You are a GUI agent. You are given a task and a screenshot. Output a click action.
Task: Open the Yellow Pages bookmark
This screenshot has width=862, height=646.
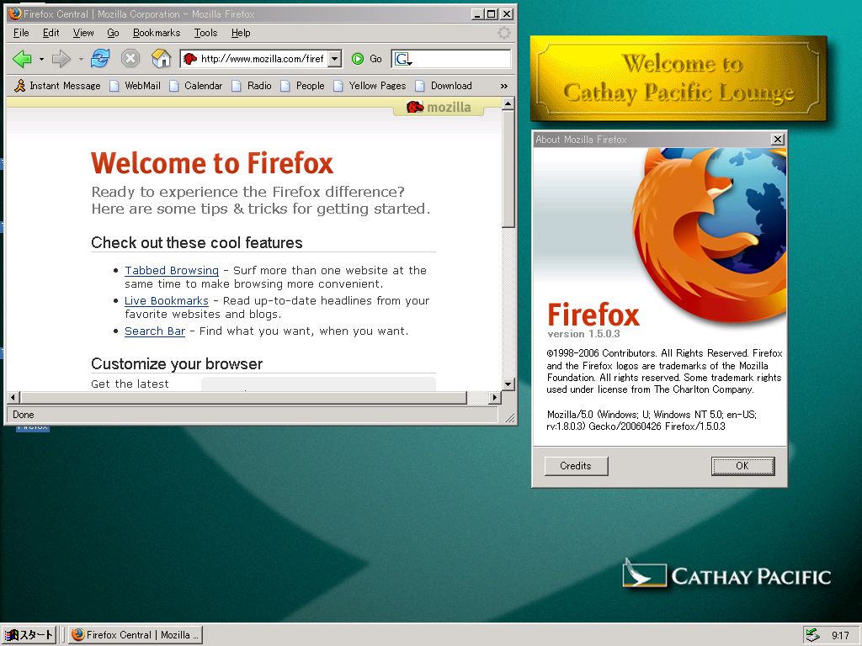[370, 86]
